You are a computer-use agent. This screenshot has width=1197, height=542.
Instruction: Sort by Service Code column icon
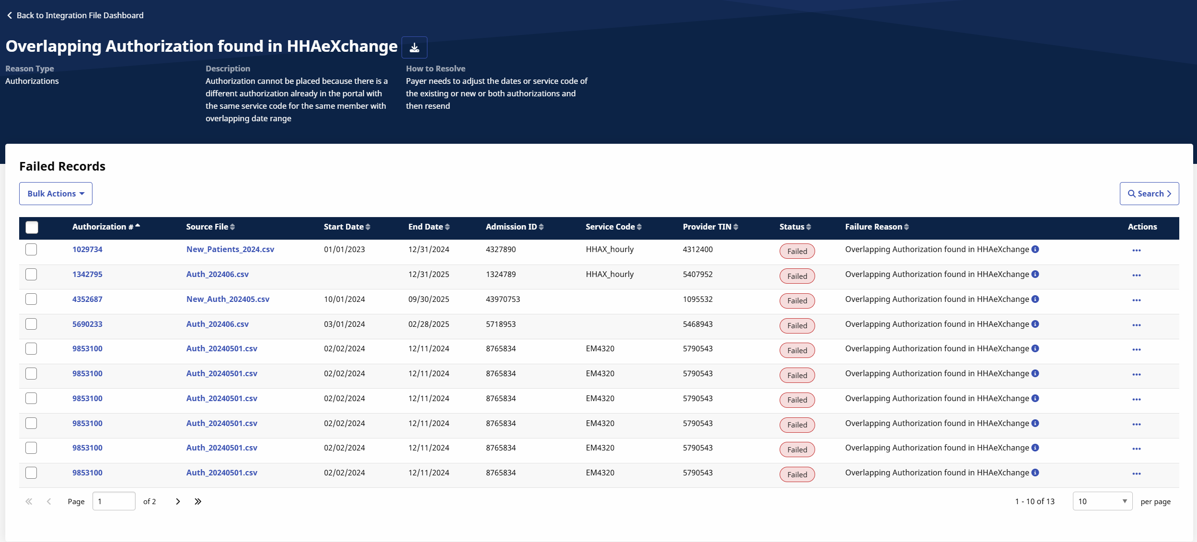[x=639, y=227]
